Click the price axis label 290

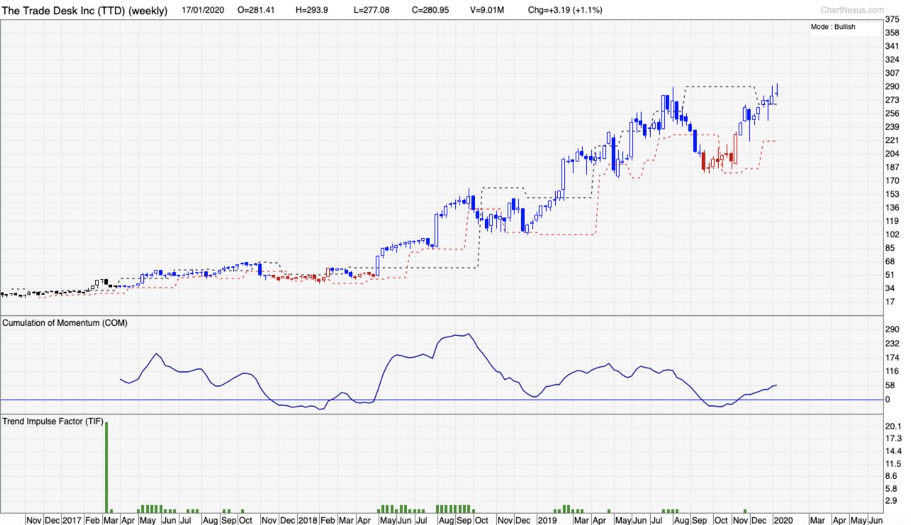[x=892, y=86]
